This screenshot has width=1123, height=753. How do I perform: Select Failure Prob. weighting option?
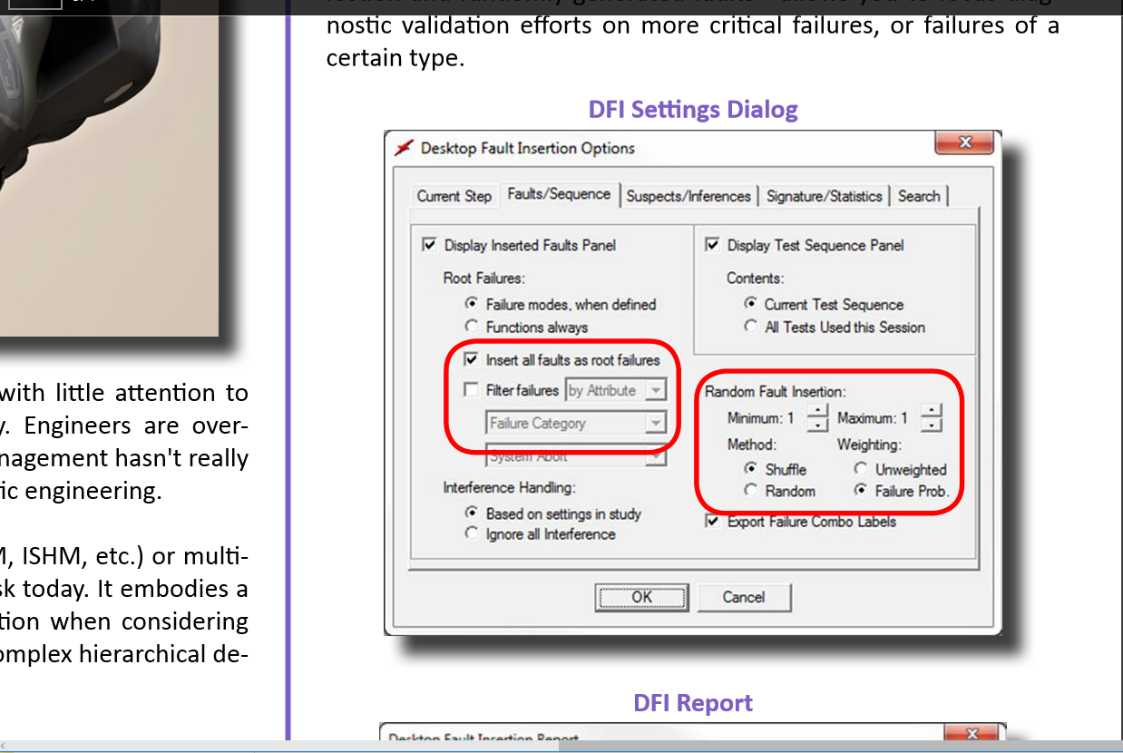tap(860, 490)
